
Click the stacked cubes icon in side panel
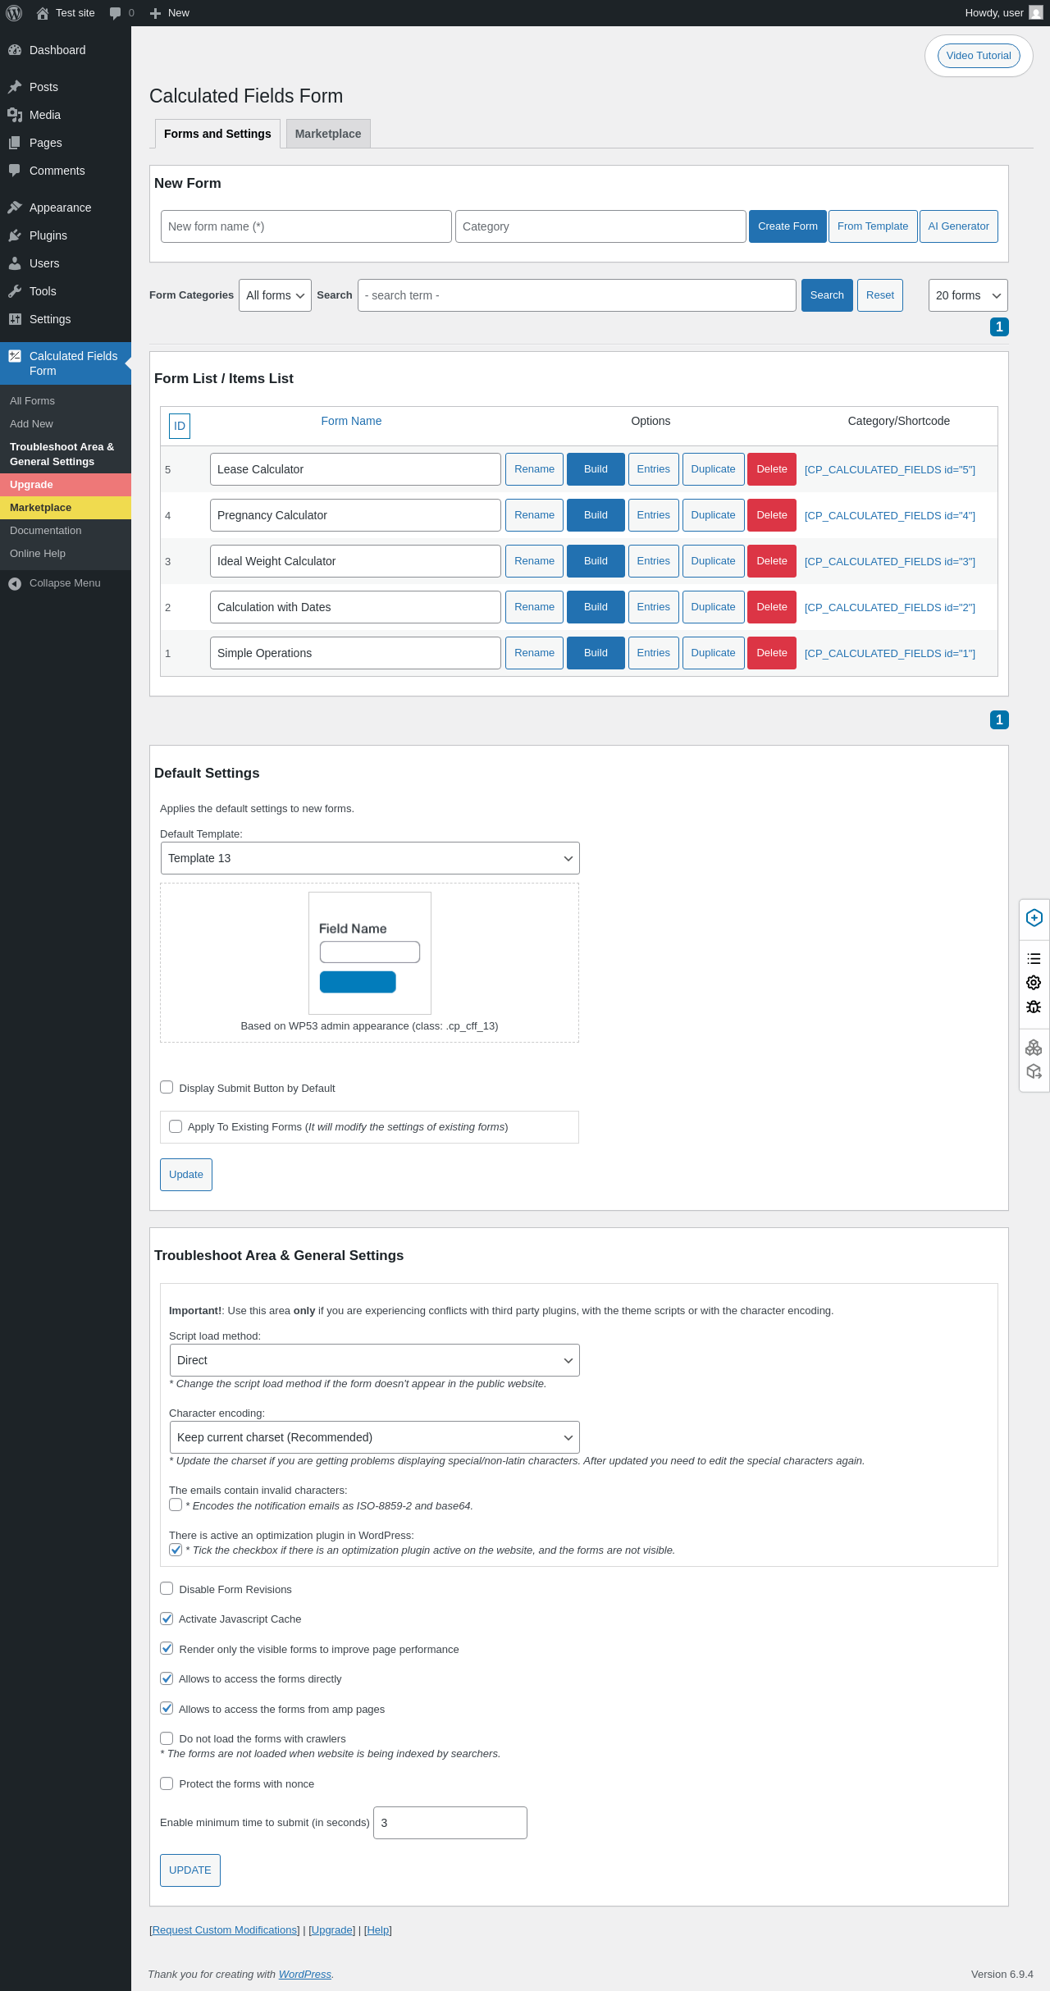1034,1048
